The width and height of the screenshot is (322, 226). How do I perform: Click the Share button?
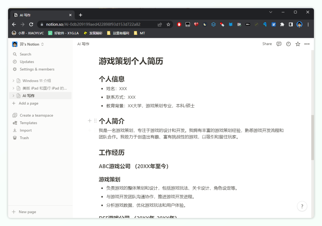(267, 44)
